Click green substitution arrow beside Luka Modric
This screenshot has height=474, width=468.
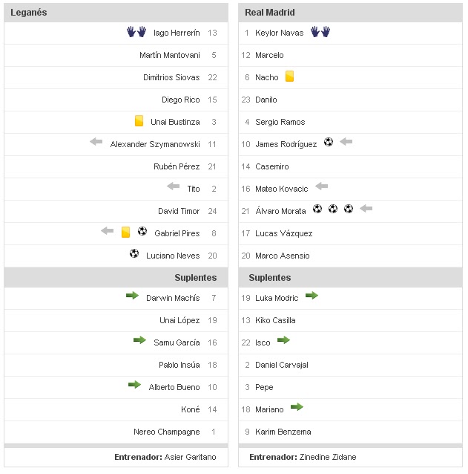coord(312,296)
